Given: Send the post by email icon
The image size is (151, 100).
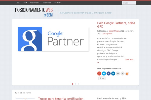Looking at the screenshot, I should pos(118,73).
